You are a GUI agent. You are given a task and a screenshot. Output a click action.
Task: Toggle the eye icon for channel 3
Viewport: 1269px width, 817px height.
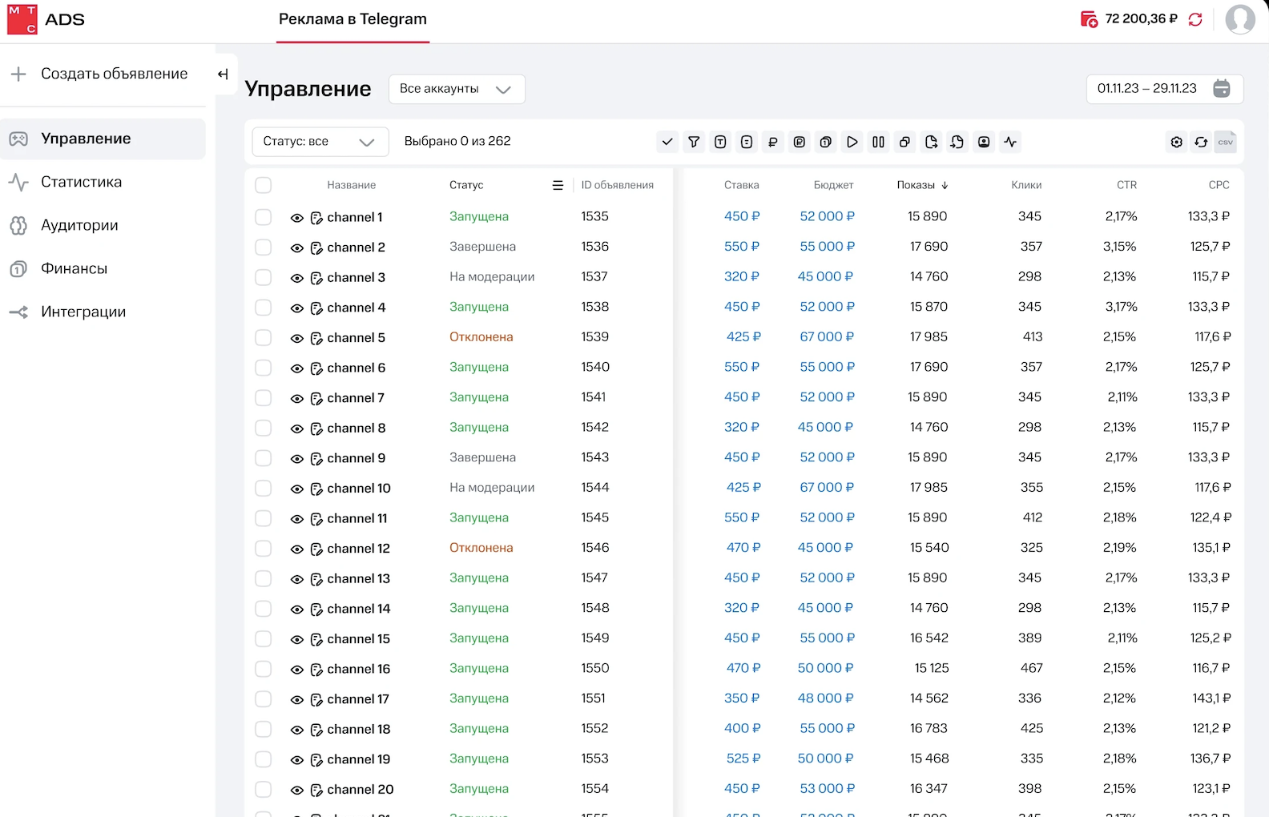click(296, 278)
